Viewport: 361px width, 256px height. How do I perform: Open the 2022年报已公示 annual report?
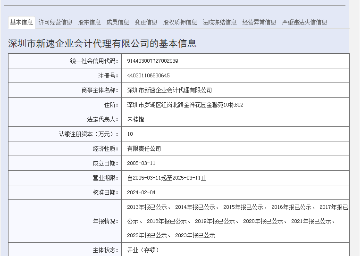pyautogui.click(x=147, y=235)
